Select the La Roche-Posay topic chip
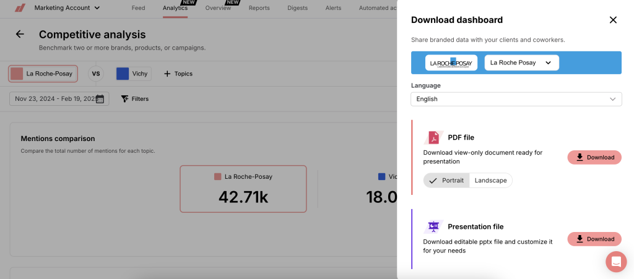This screenshot has width=634, height=279. (x=43, y=74)
